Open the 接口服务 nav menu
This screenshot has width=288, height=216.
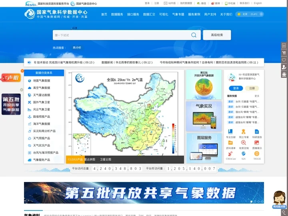(x=133, y=14)
